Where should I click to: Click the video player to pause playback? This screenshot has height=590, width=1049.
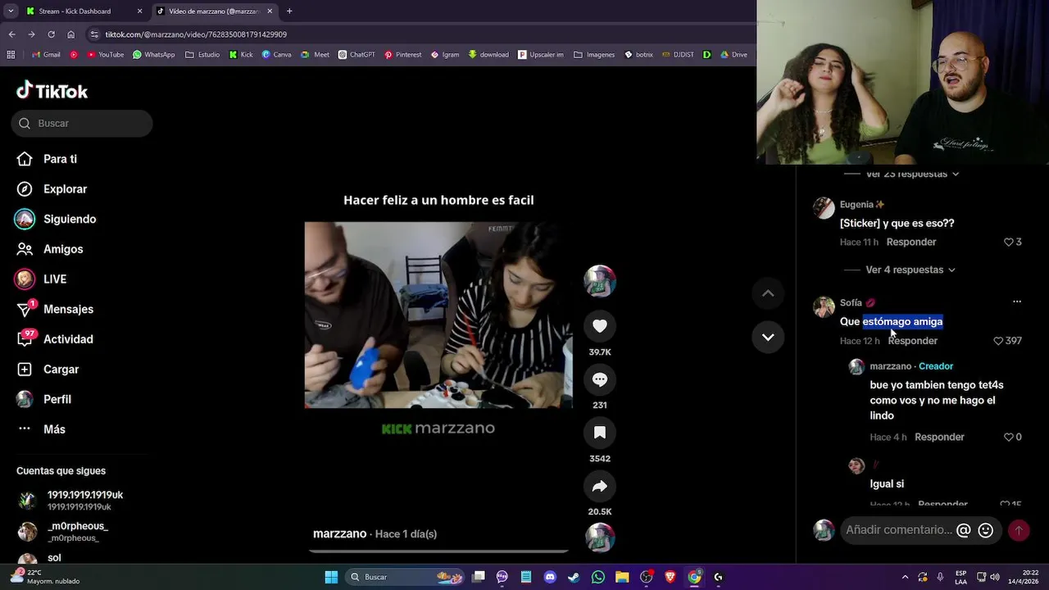(438, 315)
